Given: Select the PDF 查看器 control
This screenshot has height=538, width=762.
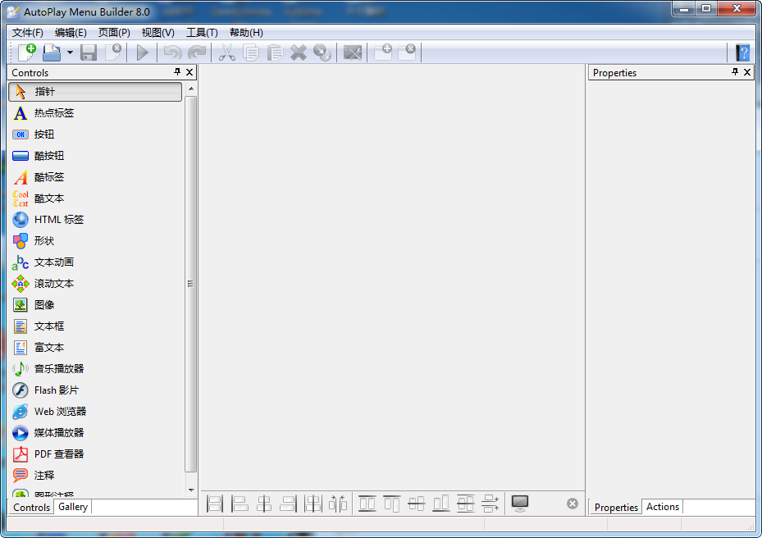Looking at the screenshot, I should pyautogui.click(x=95, y=454).
